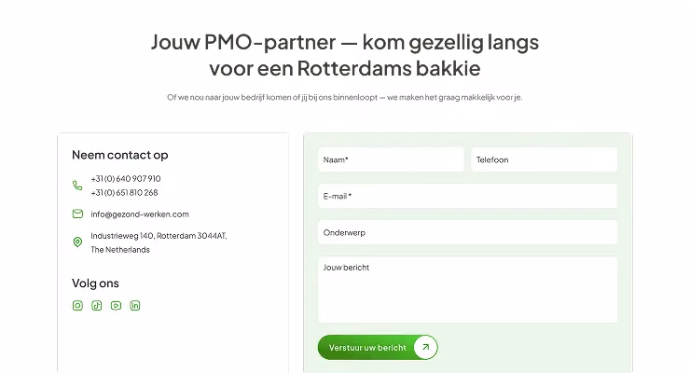Viewport: 690px width, 373px height.
Task: Click the Neem contact op heading
Action: 120,155
